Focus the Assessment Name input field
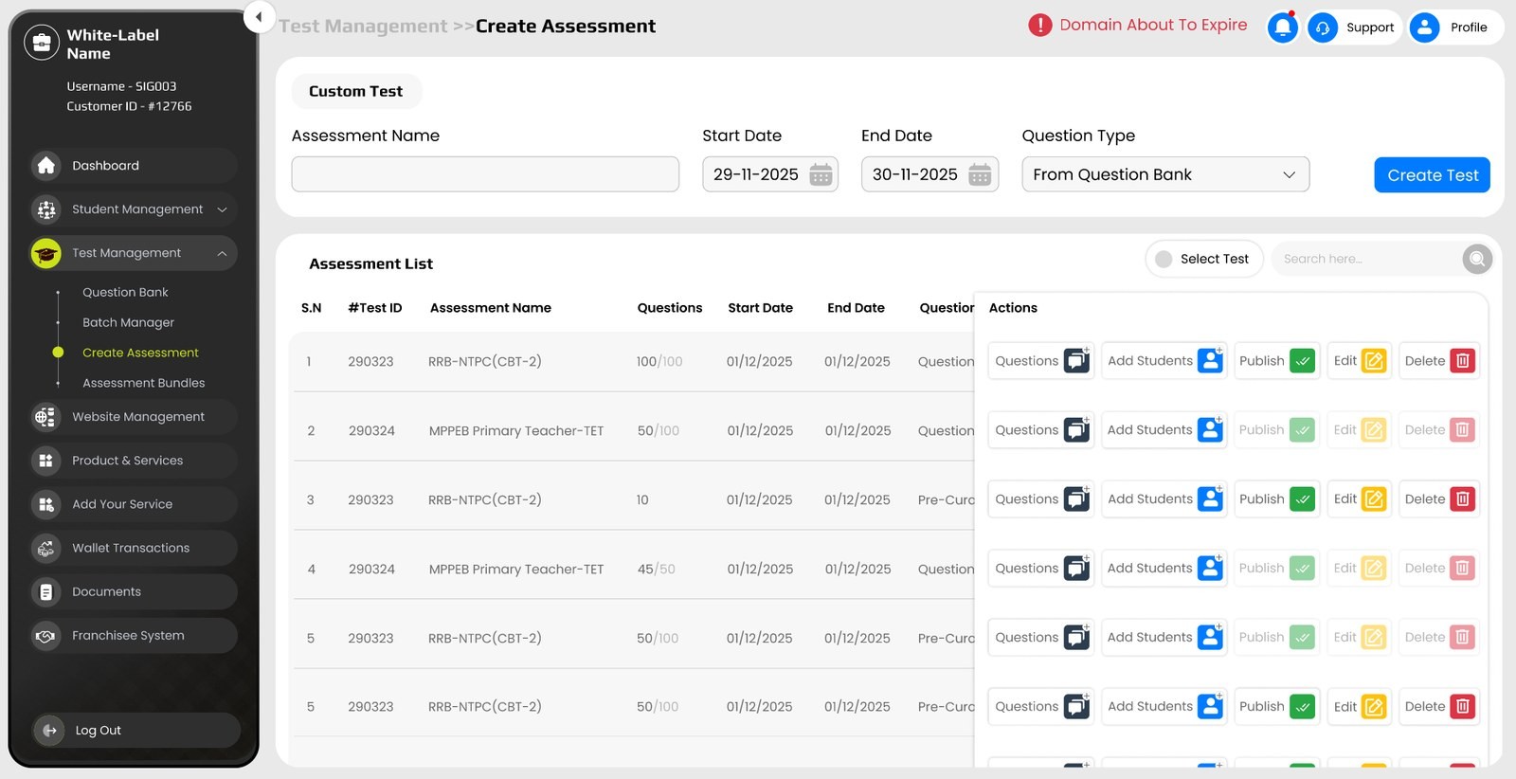The width and height of the screenshot is (1516, 779). 485,174
